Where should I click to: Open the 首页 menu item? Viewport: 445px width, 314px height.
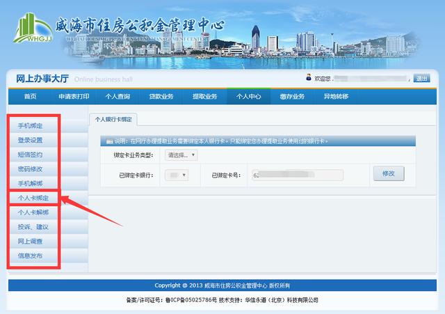(30, 96)
